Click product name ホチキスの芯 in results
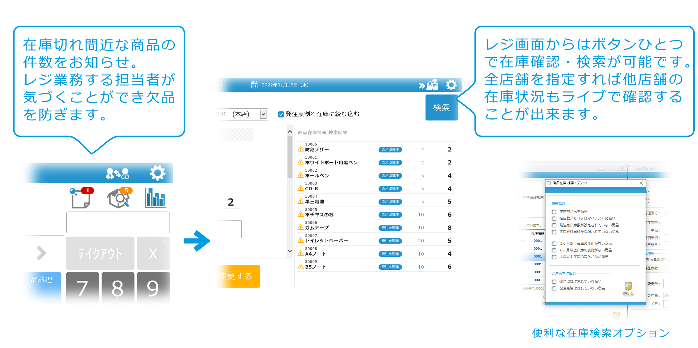The height and width of the screenshot is (348, 698). pyautogui.click(x=319, y=214)
